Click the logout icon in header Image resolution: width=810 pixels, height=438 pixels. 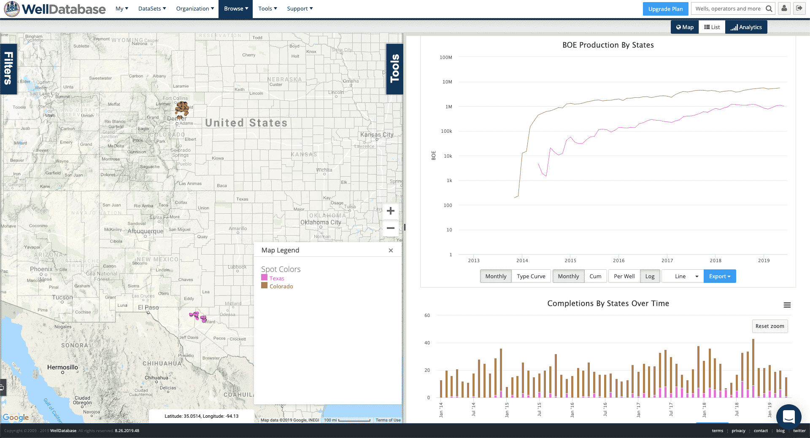[x=799, y=8]
